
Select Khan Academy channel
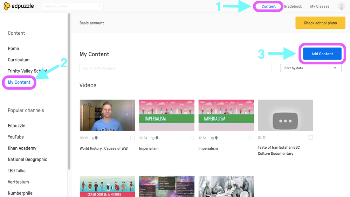[22, 148]
